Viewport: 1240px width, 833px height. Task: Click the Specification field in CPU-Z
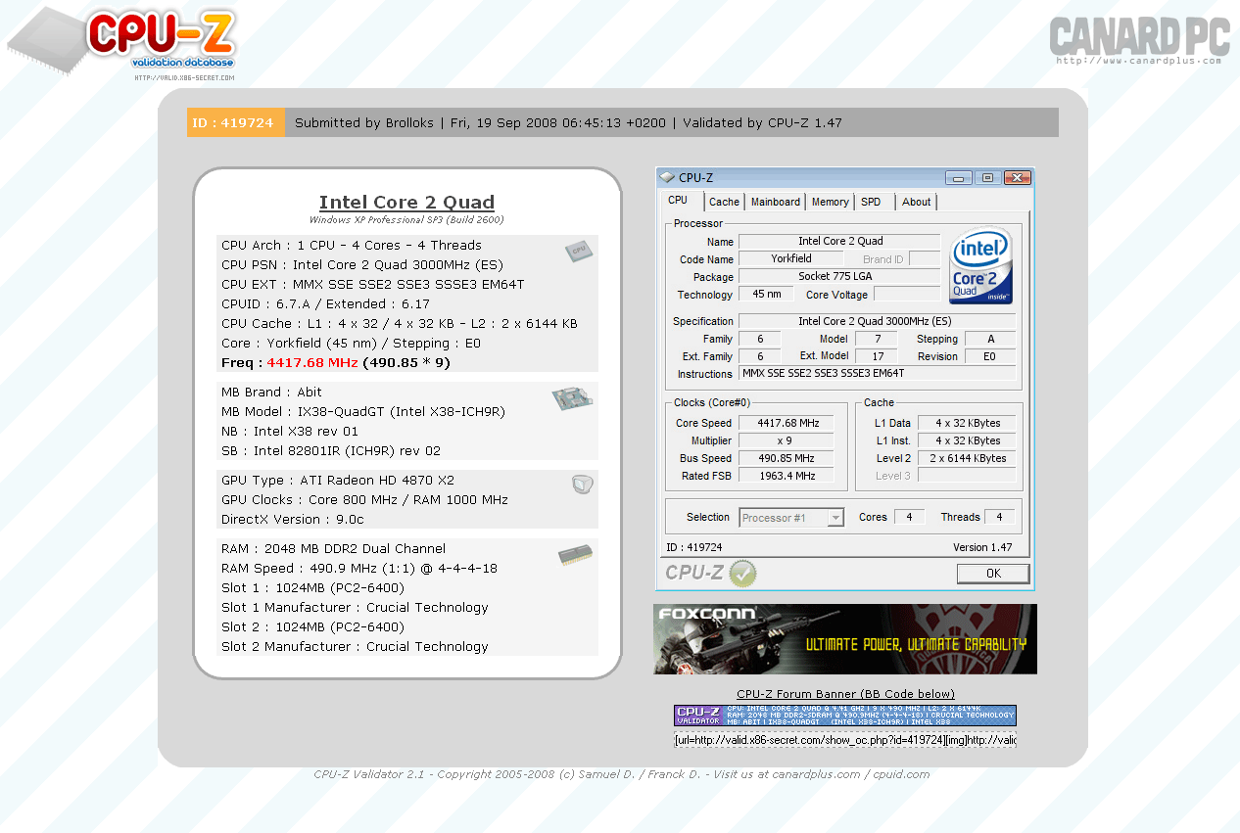pos(877,321)
